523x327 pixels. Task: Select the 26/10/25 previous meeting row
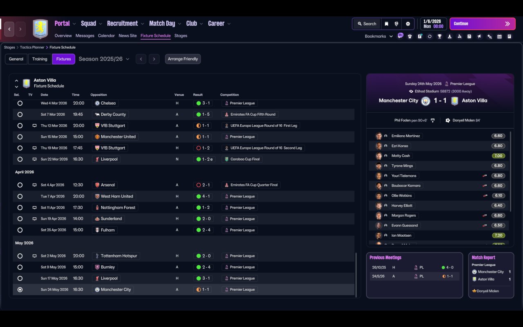coord(414,267)
